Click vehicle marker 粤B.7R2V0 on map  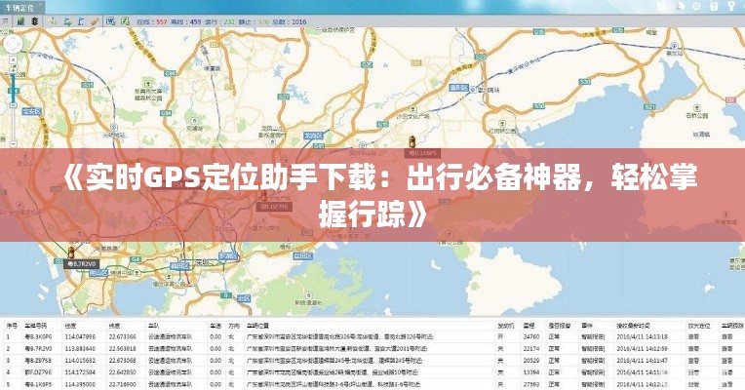pyautogui.click(x=70, y=254)
